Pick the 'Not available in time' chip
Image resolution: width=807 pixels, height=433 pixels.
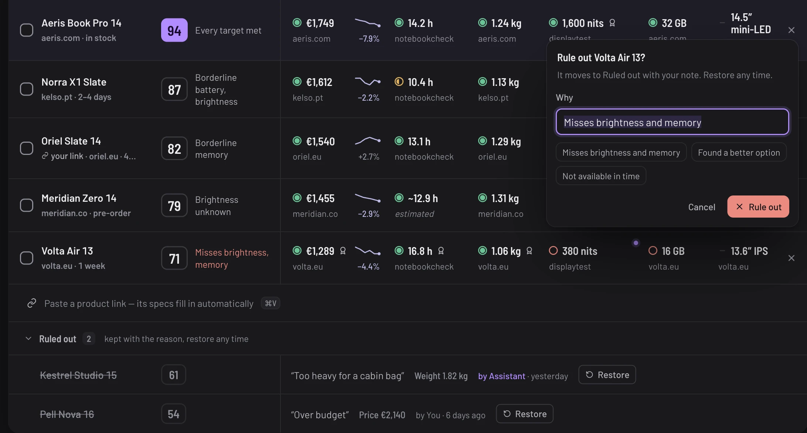pos(601,176)
